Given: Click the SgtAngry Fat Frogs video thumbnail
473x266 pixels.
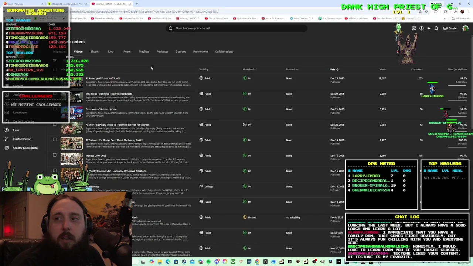Looking at the screenshot, I should tap(72, 128).
